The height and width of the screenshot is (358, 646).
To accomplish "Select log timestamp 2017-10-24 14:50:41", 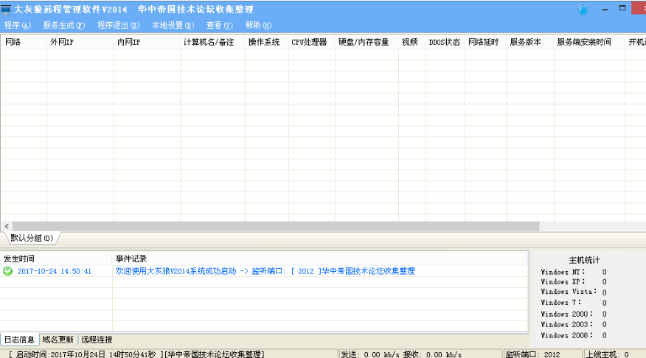I will coord(55,271).
